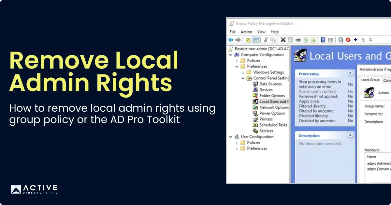Click the Forward arrow in the toolbar
Screen dimensions: 391x205
click(238, 40)
